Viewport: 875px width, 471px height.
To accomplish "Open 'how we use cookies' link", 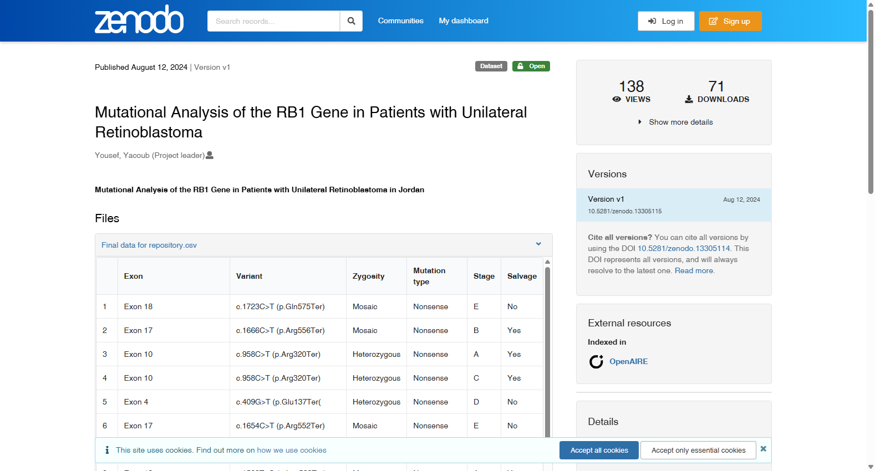I will tap(292, 450).
